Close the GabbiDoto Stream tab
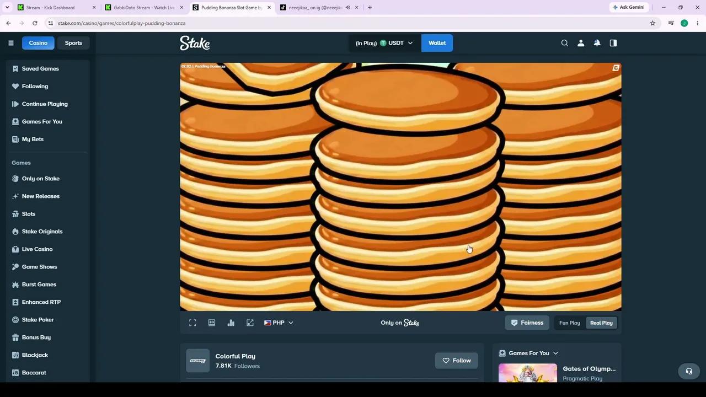 (181, 7)
